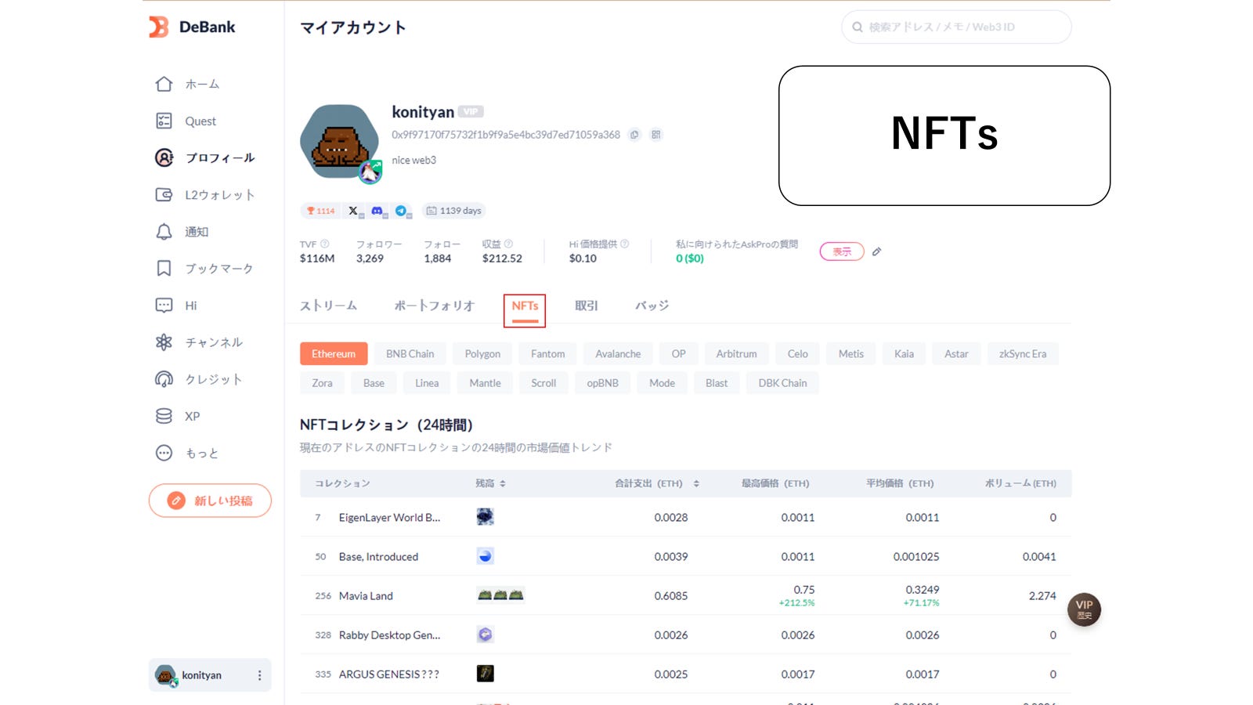Click the Mavia Land NFT thumbnails
Viewport: 1253px width, 705px height.
(x=500, y=595)
